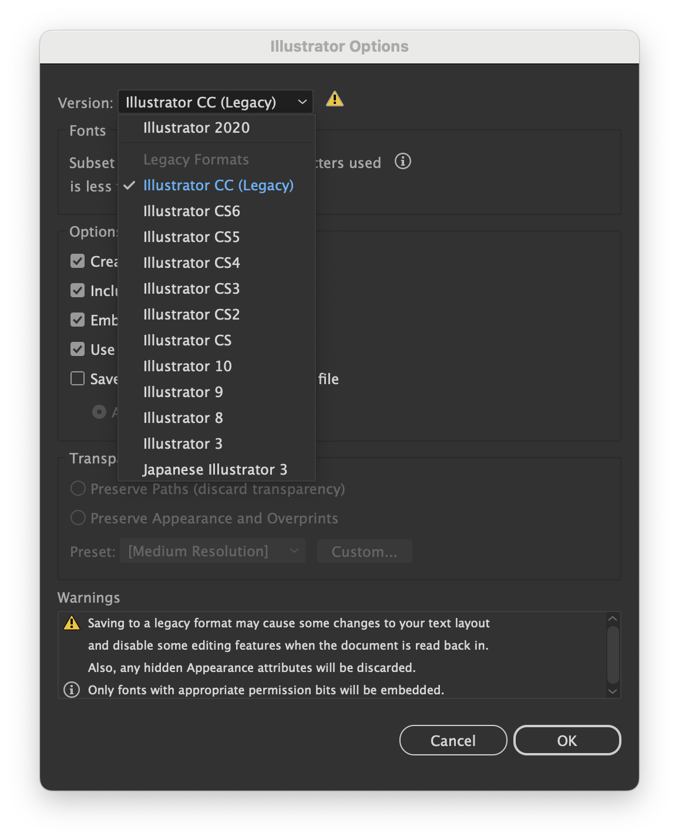679x840 pixels.
Task: Click the Illustrator Options title bar
Action: 339,46
